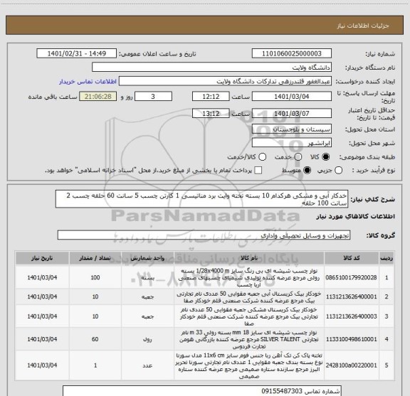Open the اطلاعات تماس خریدار link
Viewport: 410px width, 396px height.
click(x=88, y=82)
